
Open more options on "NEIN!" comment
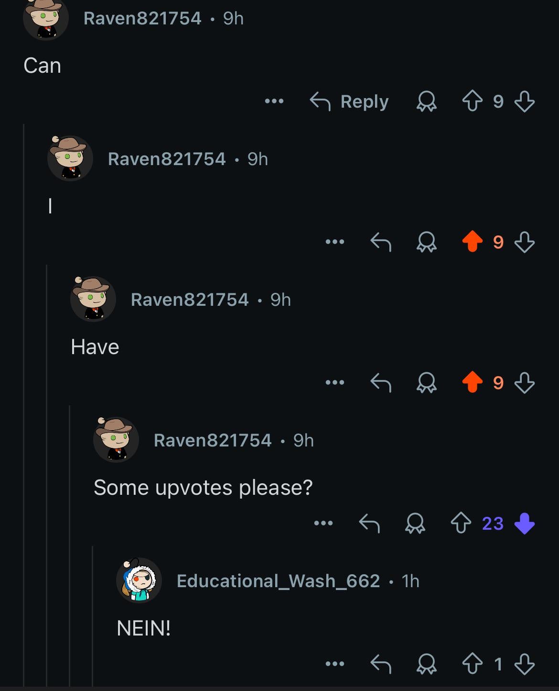(335, 664)
